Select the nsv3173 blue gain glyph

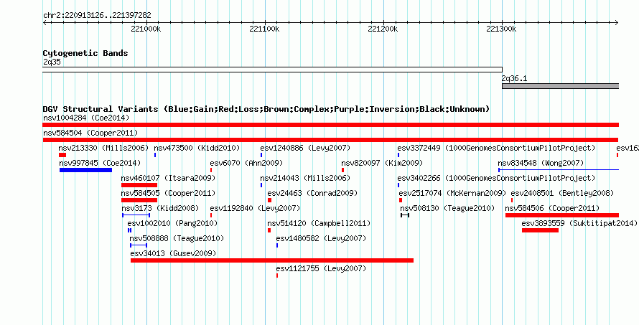pyautogui.click(x=136, y=215)
